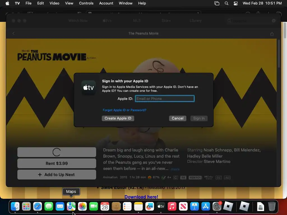
Task: Click director name Steve Martino
Action: tap(217, 162)
